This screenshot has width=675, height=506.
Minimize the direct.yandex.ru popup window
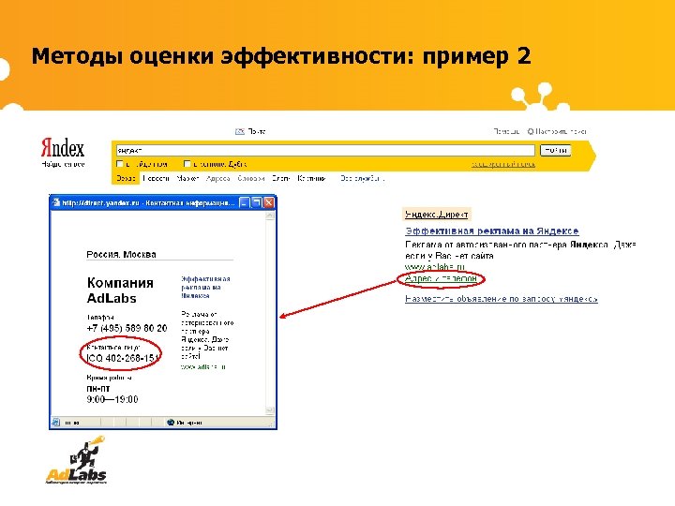coord(245,202)
